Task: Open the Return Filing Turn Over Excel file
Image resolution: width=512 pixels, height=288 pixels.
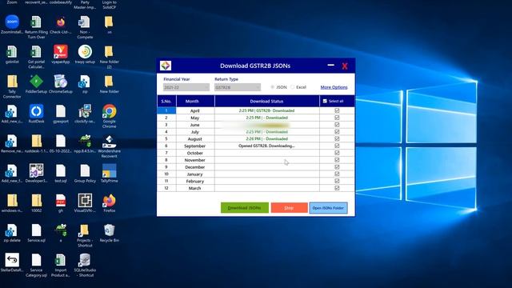Action: coord(36,22)
